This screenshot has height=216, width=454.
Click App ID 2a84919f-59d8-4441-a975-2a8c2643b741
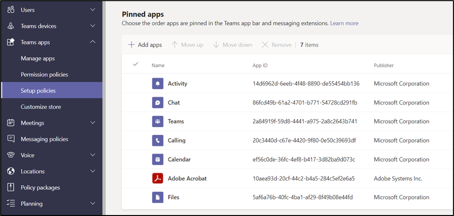tap(304, 121)
